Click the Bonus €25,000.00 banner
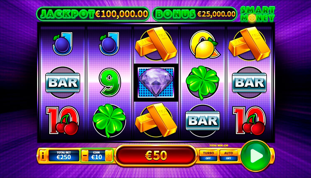Image resolution: width=311 pixels, height=178 pixels. (x=194, y=14)
